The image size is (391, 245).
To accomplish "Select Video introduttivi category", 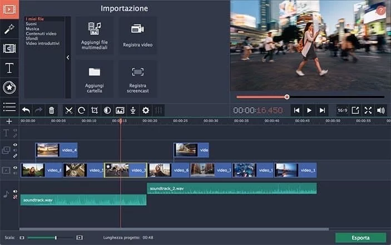I will (42, 43).
